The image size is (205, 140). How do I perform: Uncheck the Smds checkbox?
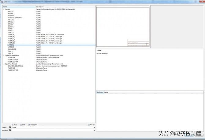(21, 125)
